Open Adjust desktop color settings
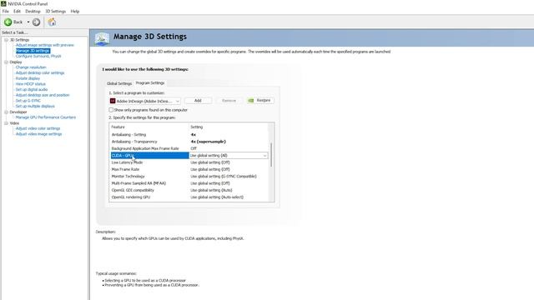Screen dimensions: 534x300 coord(40,72)
